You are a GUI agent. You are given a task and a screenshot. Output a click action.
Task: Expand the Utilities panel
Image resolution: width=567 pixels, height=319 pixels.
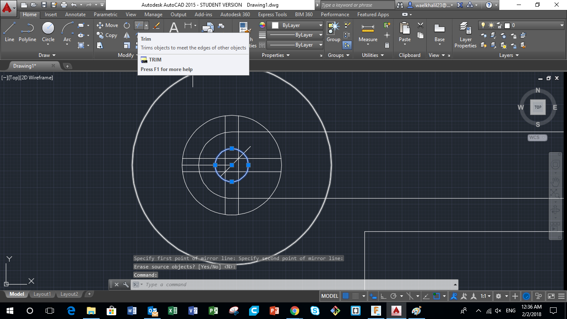pyautogui.click(x=373, y=55)
